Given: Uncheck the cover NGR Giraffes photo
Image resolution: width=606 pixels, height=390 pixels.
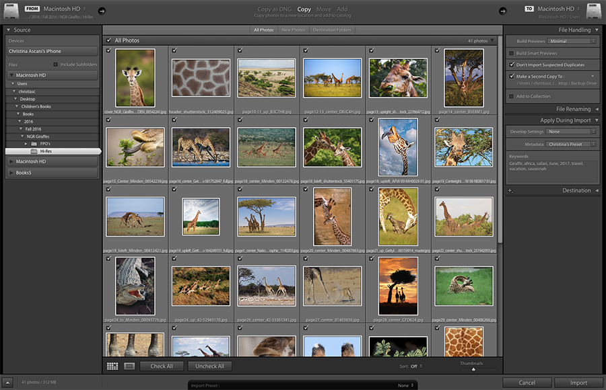Looking at the screenshot, I should point(108,50).
